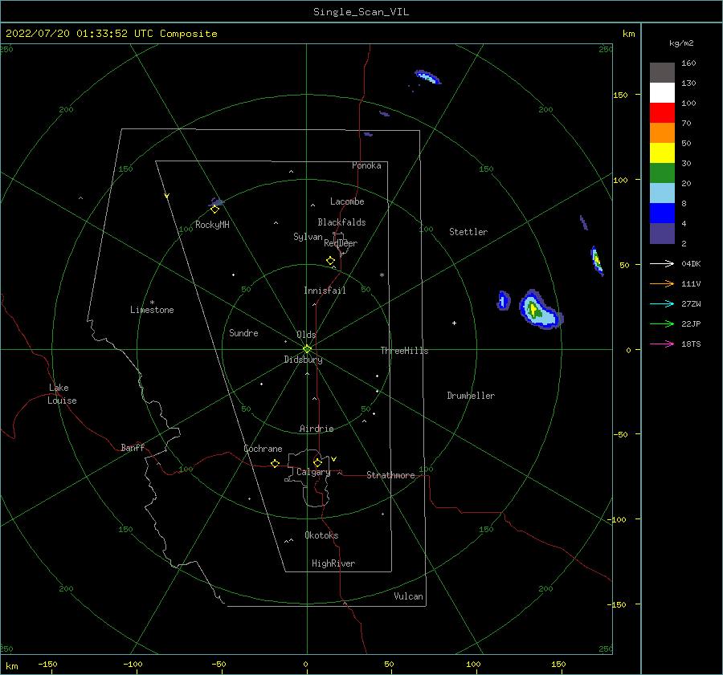The image size is (723, 675).
Task: Click the Airdrie town label
Action: [x=317, y=429]
